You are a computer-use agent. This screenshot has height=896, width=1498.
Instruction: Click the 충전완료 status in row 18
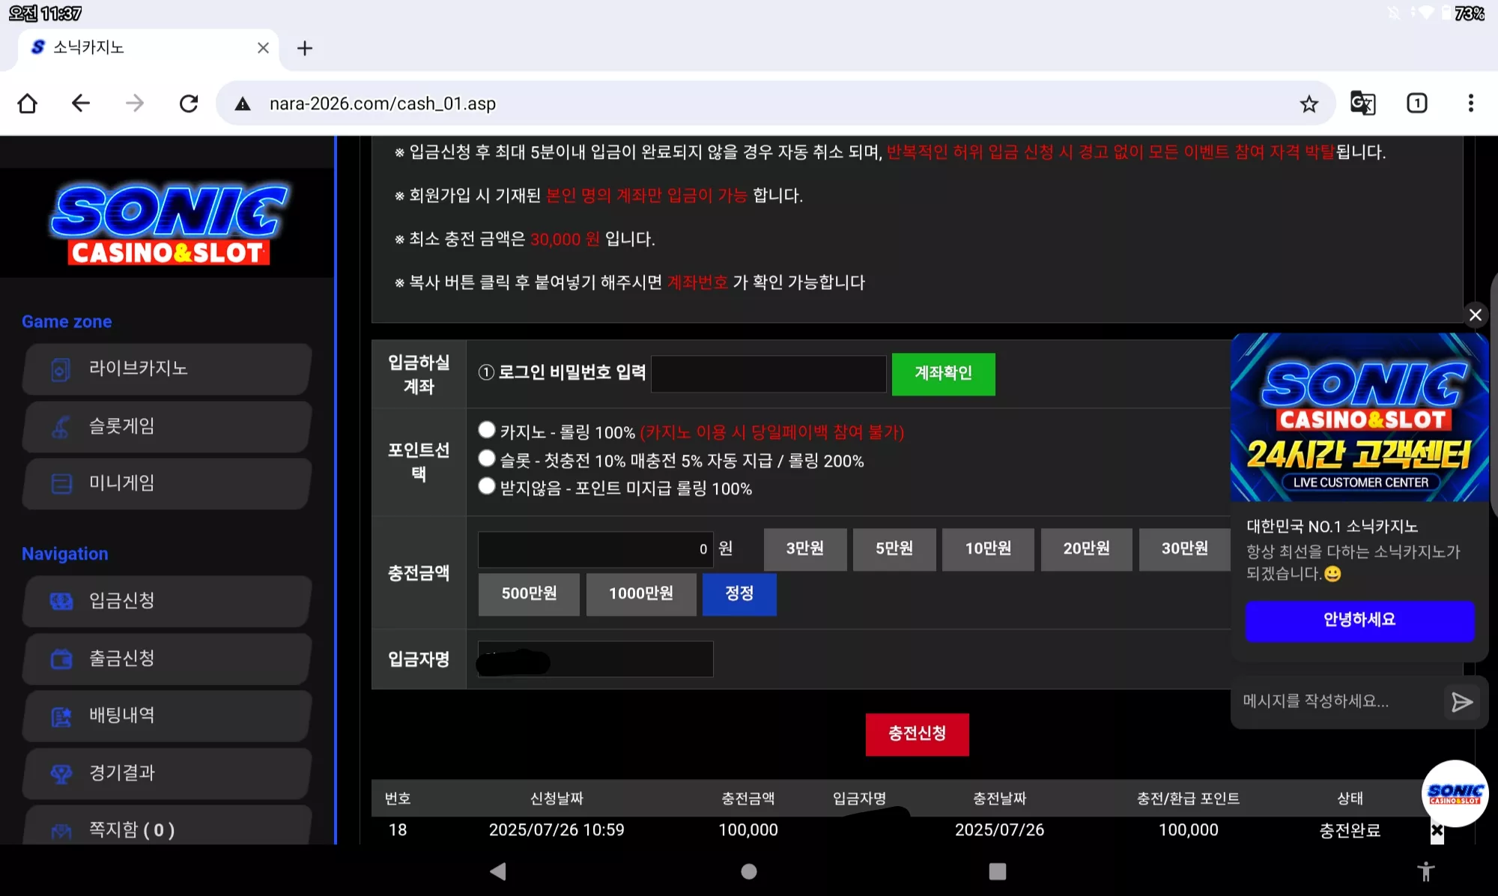coord(1350,830)
